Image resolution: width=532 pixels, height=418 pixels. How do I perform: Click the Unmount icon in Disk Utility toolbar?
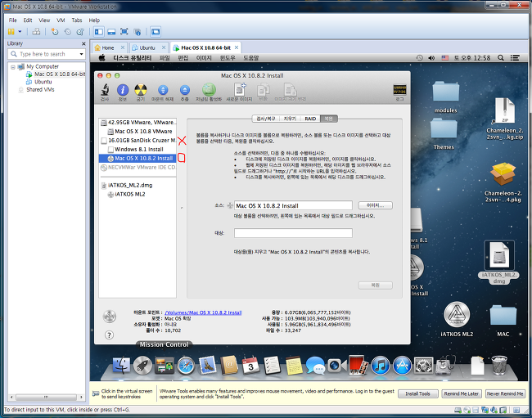[x=163, y=90]
